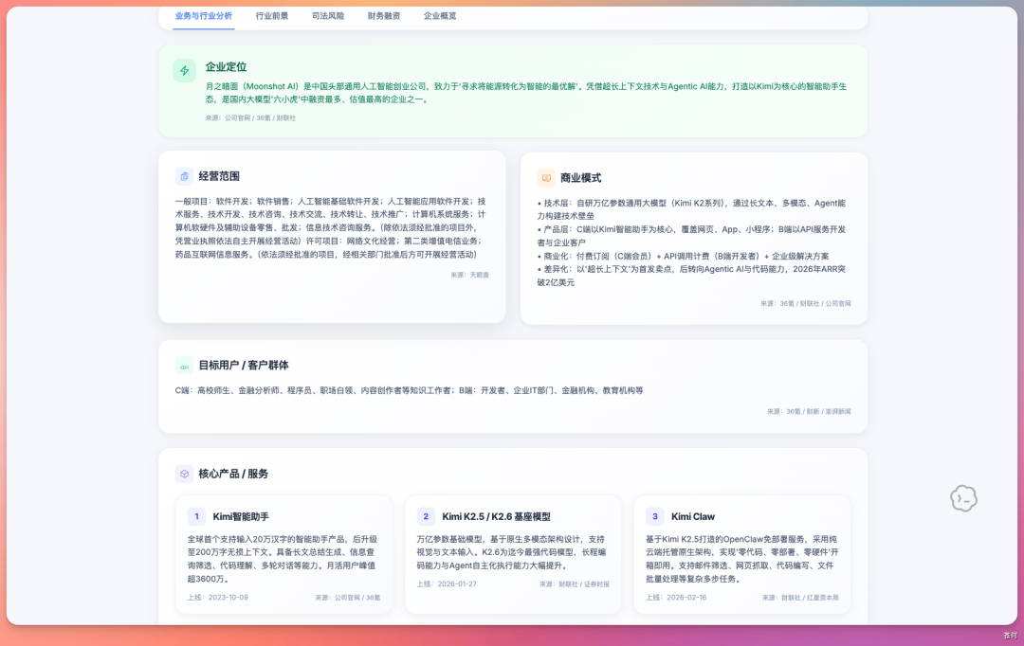
Task: Click the 商业化 bullet in 商业模式
Action: pos(683,256)
